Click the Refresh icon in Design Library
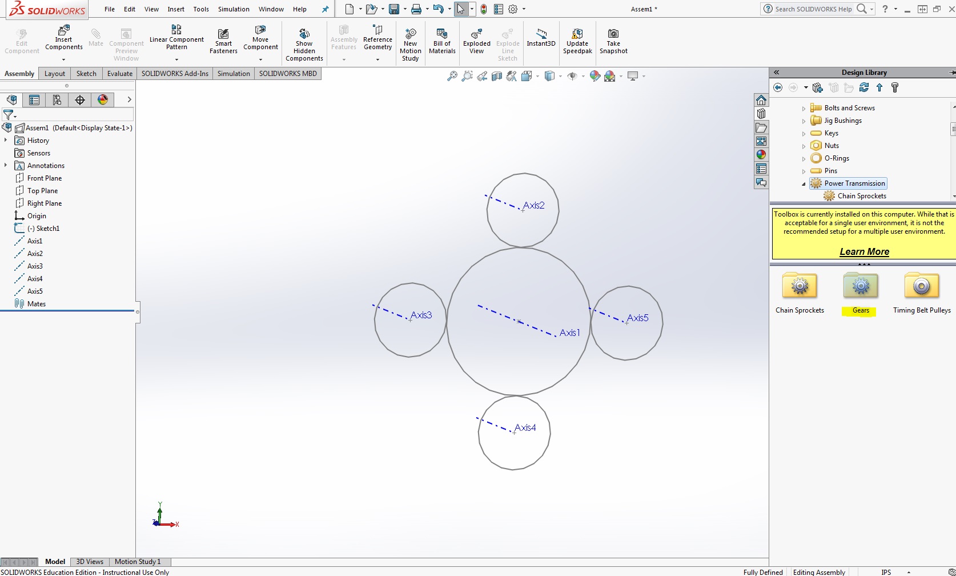This screenshot has height=576, width=956. [x=864, y=87]
